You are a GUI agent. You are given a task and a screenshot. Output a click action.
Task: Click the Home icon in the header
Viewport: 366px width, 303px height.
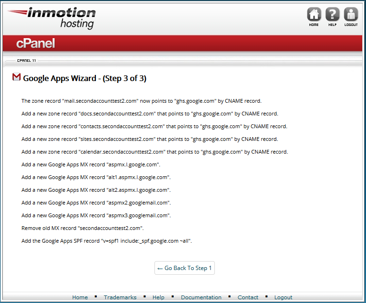point(314,15)
